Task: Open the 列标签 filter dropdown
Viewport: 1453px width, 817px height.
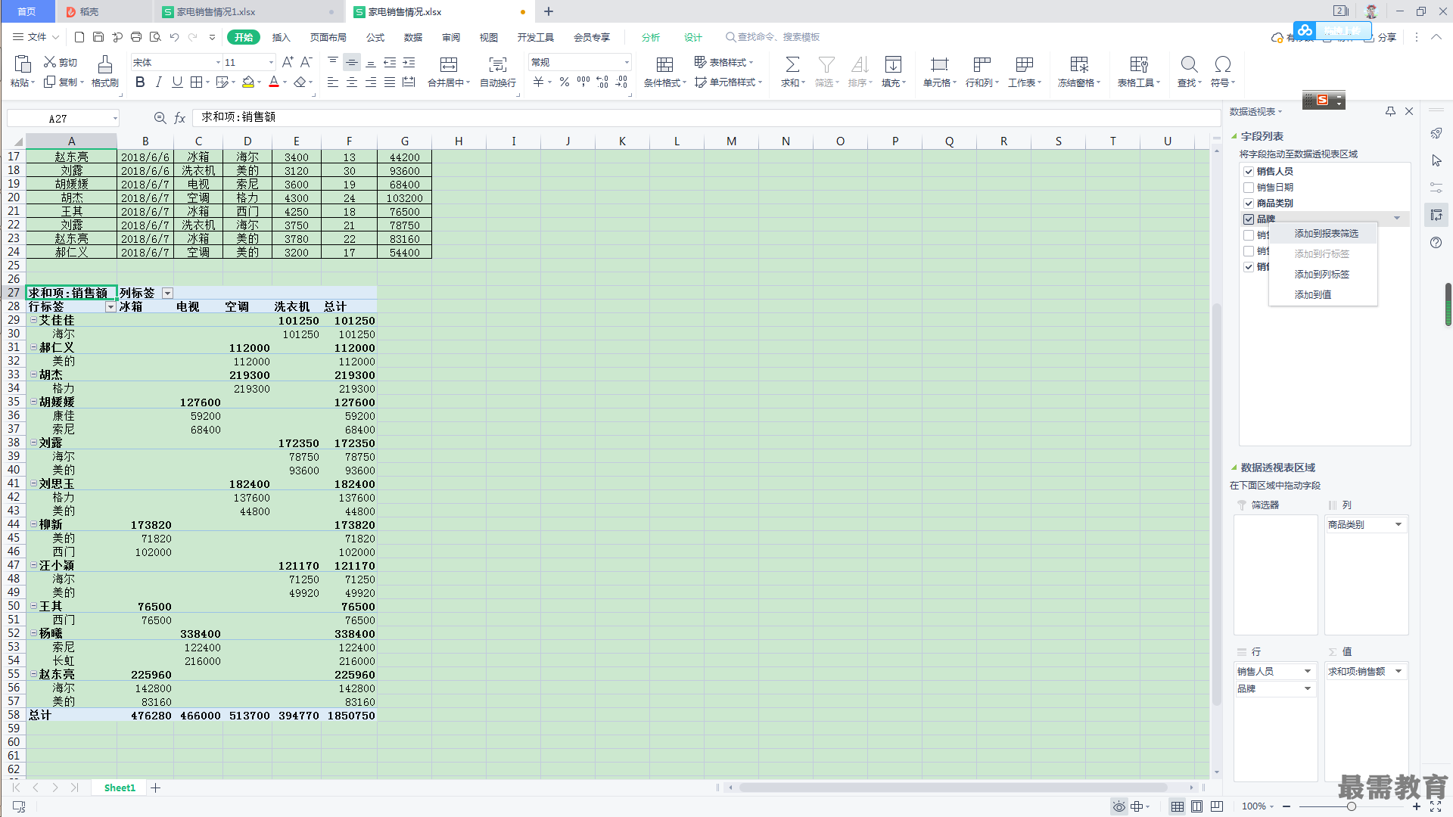Action: point(168,294)
